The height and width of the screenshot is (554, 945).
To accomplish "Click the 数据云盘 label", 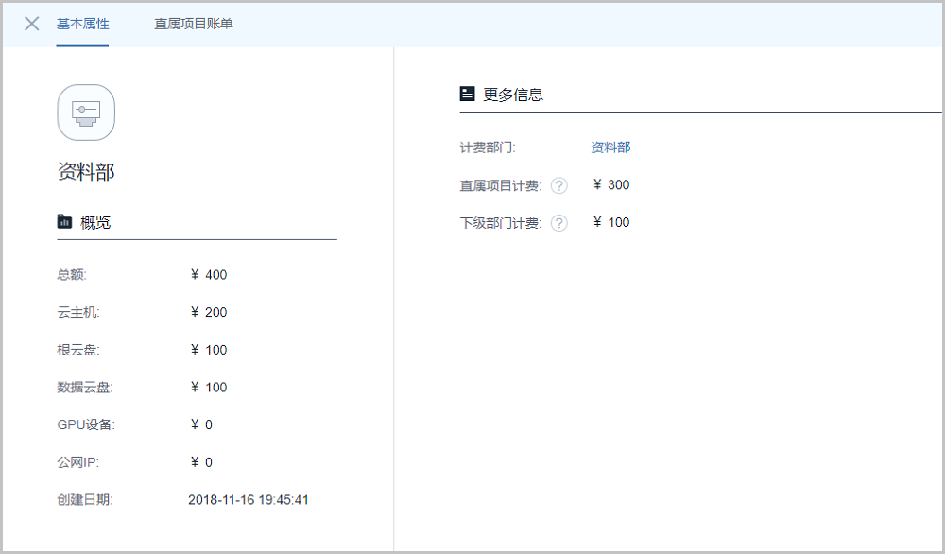I will click(84, 388).
